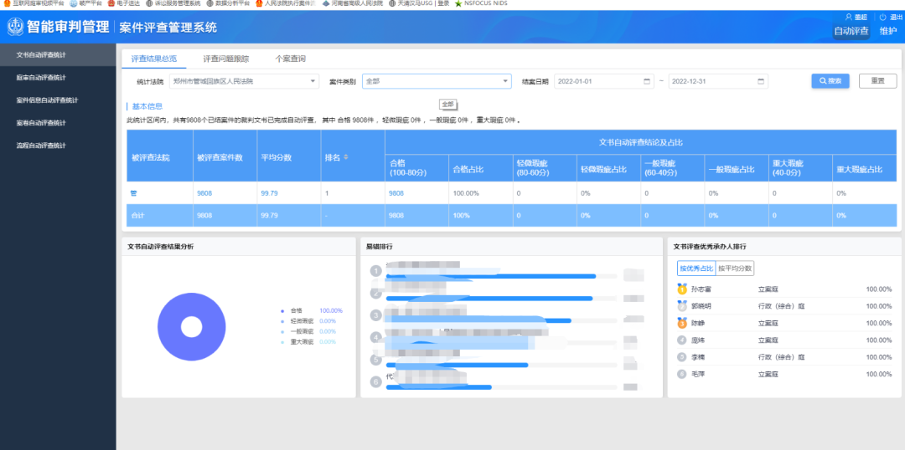The image size is (905, 450).
Task: Click the blue 搜索 button
Action: (830, 81)
